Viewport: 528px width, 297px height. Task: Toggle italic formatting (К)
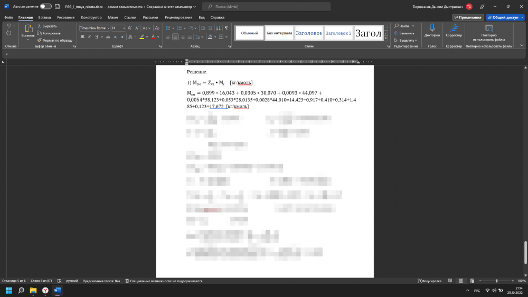pyautogui.click(x=90, y=37)
